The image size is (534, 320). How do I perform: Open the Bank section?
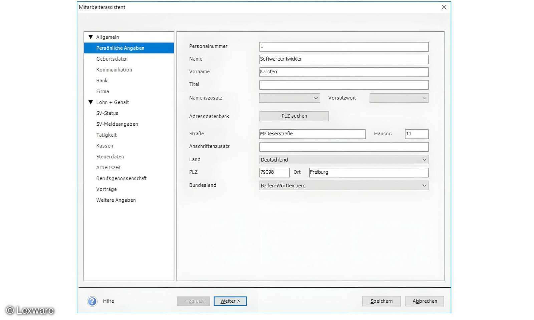(102, 81)
